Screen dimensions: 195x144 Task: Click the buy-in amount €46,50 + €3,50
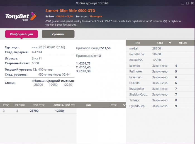tap(65, 16)
